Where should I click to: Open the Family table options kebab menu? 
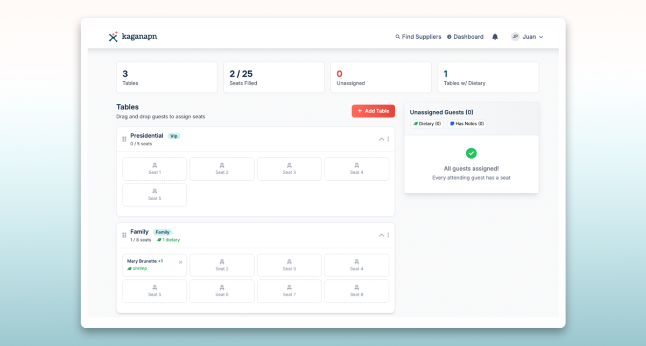tap(389, 235)
